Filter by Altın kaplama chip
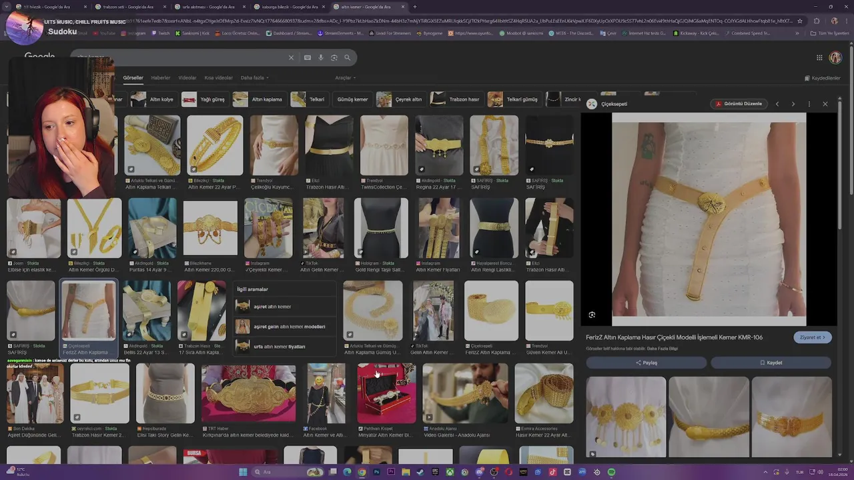The height and width of the screenshot is (480, 854). (x=259, y=99)
